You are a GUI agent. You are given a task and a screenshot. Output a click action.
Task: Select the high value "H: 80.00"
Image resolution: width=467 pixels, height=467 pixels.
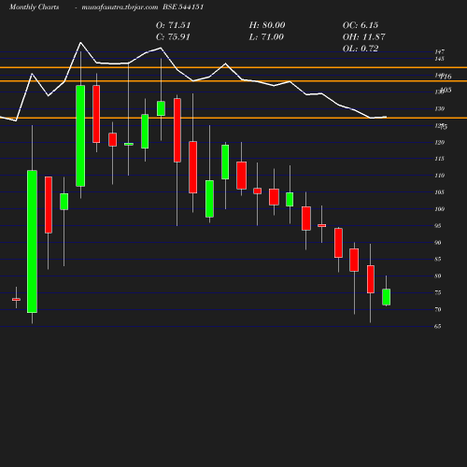[x=267, y=25]
